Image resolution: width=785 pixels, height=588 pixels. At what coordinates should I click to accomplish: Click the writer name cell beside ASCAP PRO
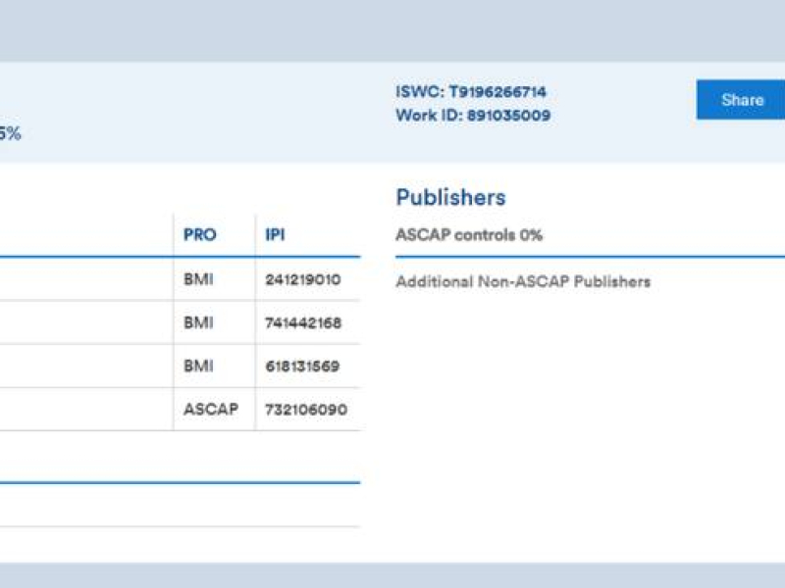click(x=83, y=410)
